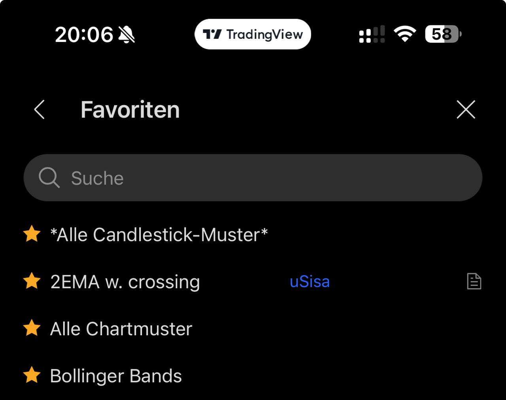Remove Alle Chartmuster from favorites star

coord(32,328)
